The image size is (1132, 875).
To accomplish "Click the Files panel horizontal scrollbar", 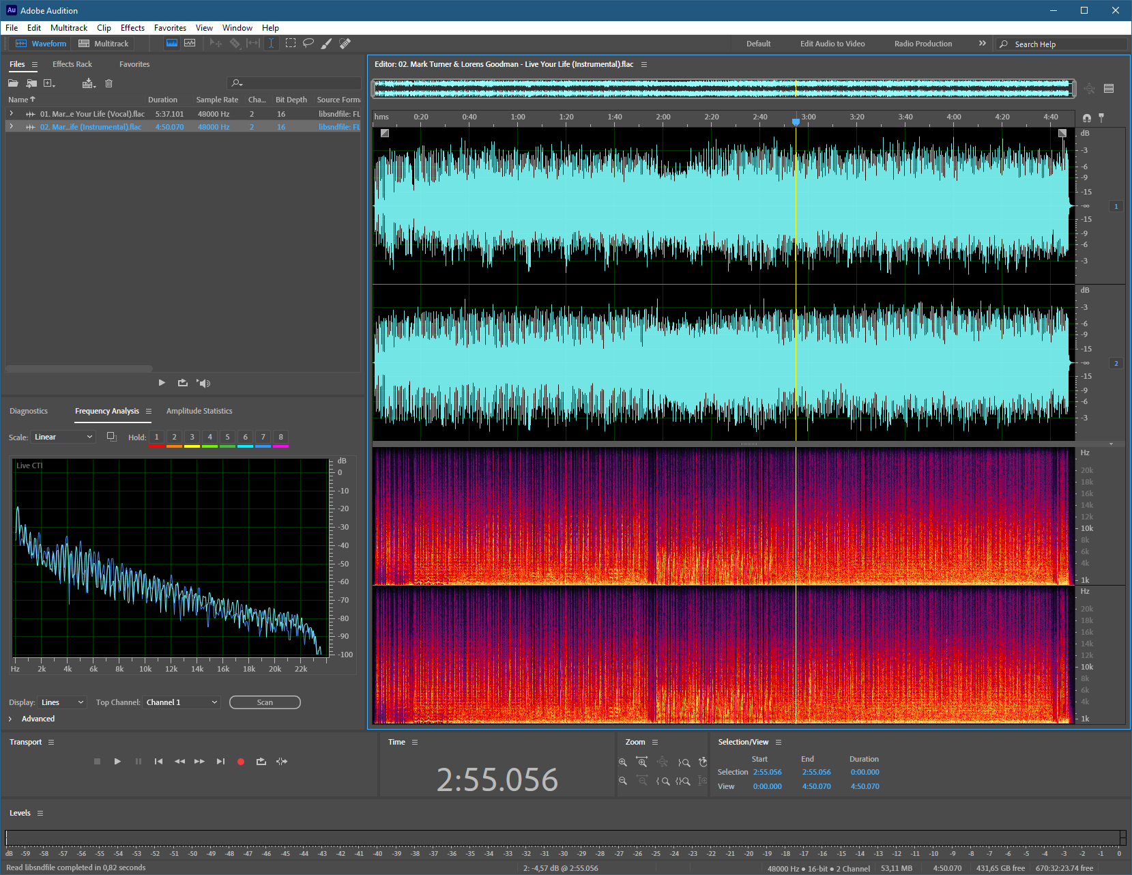I will [79, 369].
